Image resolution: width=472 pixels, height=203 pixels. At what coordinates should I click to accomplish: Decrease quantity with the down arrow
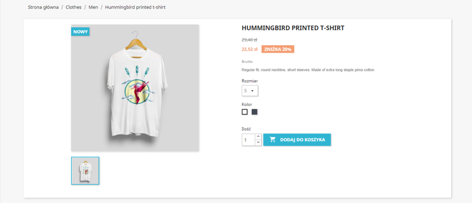point(258,143)
